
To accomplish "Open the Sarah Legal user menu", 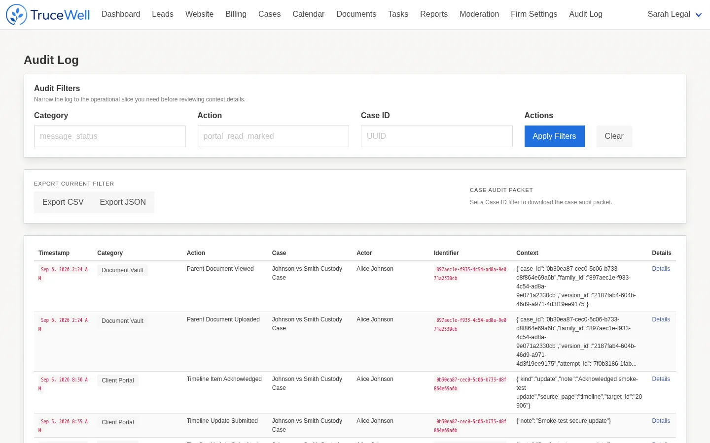I will tap(674, 14).
